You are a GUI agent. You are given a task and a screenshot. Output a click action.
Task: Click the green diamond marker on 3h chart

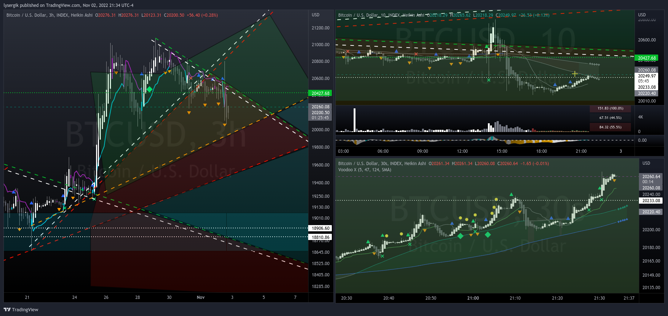click(150, 89)
